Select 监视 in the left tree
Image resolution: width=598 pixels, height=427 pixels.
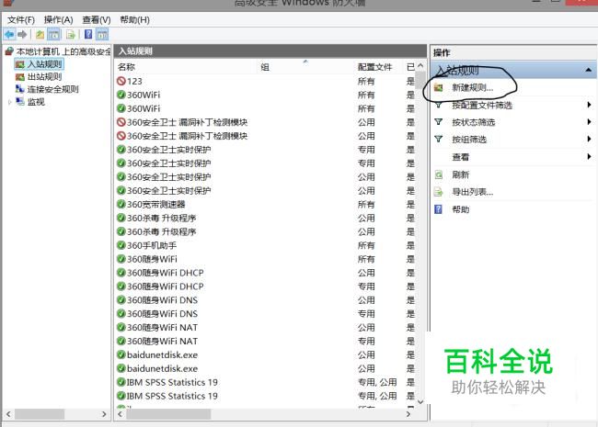(36, 102)
